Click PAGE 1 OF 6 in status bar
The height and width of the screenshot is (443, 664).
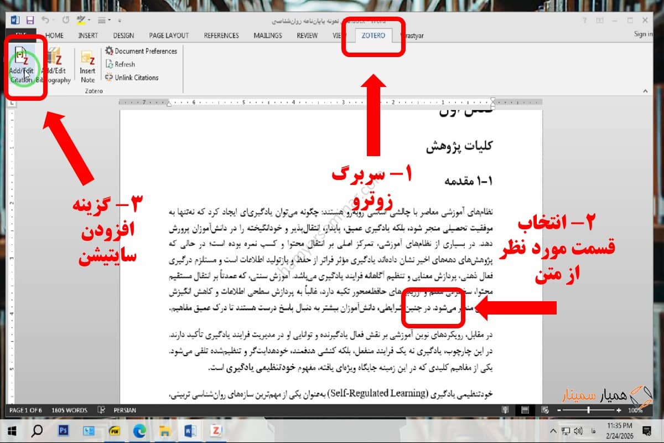tap(26, 410)
